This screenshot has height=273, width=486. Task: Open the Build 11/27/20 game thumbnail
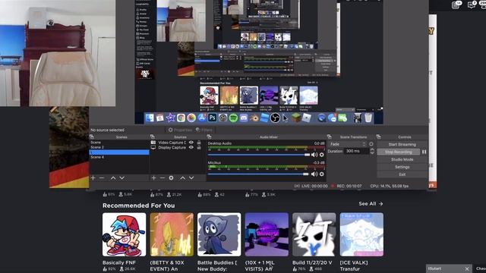(314, 234)
